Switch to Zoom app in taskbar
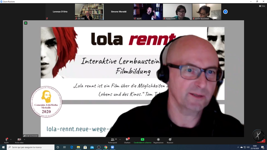 coord(113,147)
